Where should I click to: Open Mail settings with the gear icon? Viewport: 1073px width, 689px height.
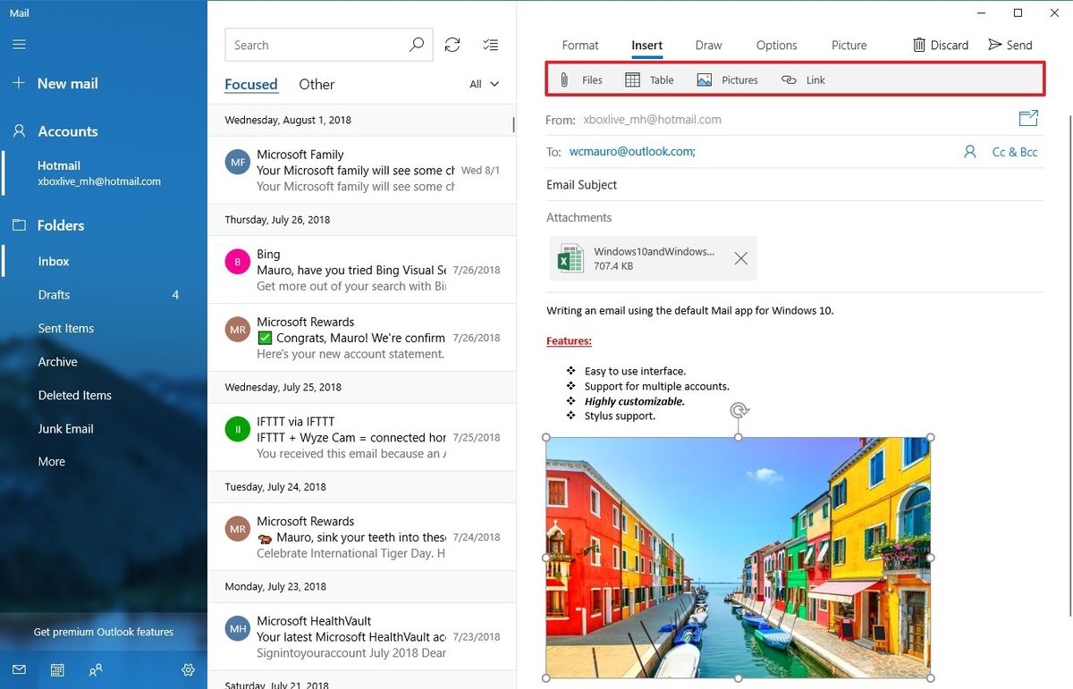(x=188, y=670)
